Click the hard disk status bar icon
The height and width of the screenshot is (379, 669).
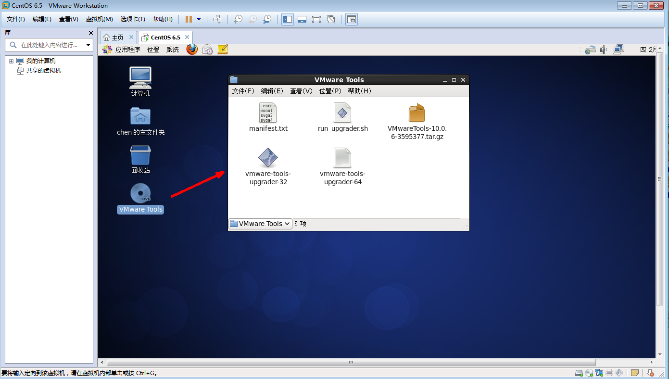pos(579,373)
